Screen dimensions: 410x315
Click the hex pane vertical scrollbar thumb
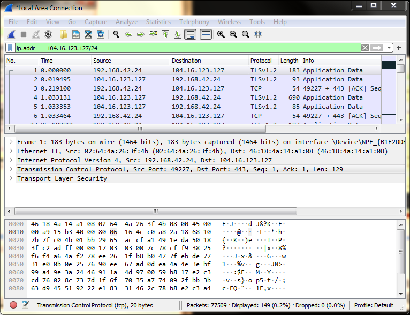[400, 252]
